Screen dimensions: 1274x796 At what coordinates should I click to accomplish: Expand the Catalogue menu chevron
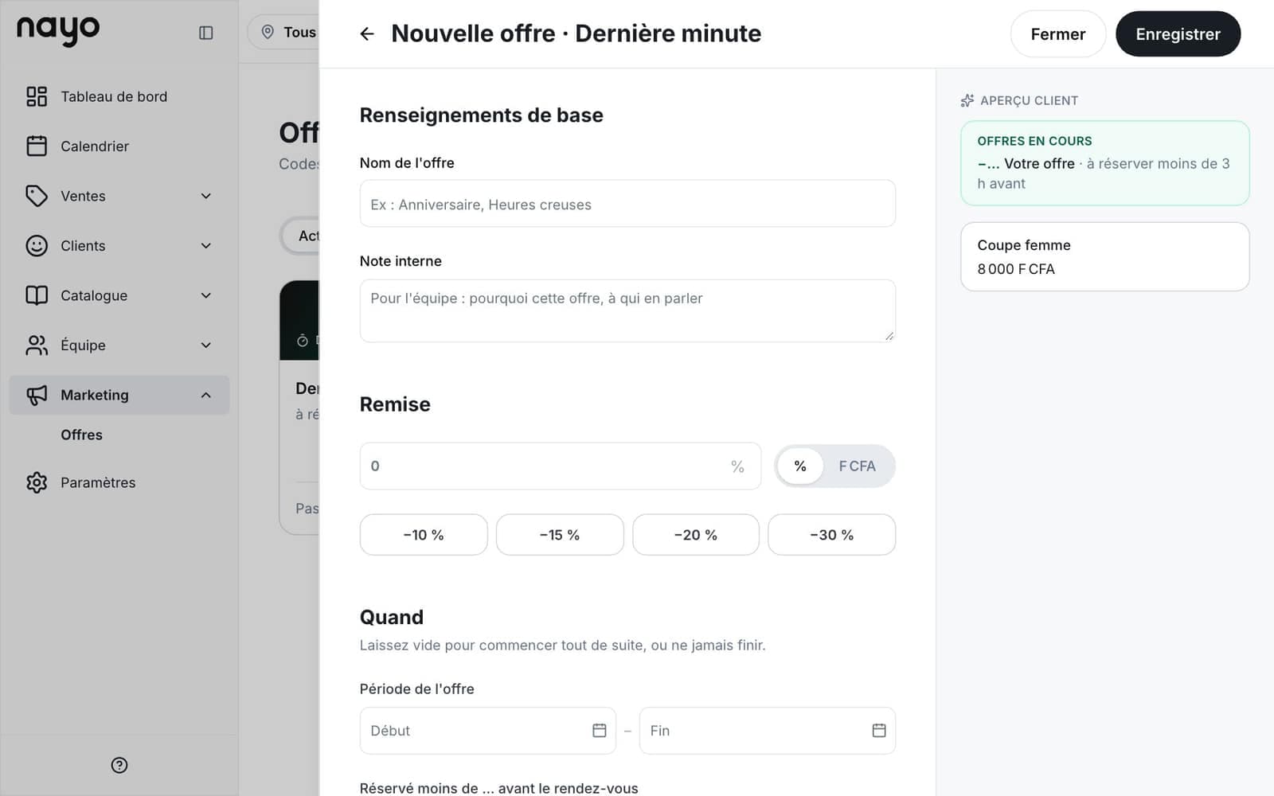click(x=206, y=295)
